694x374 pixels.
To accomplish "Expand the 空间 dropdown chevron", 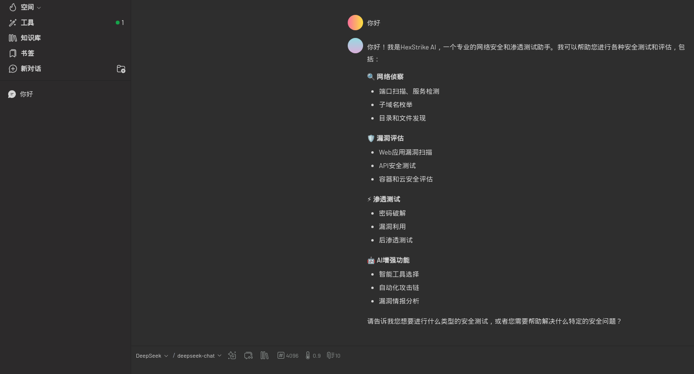I will coord(39,7).
